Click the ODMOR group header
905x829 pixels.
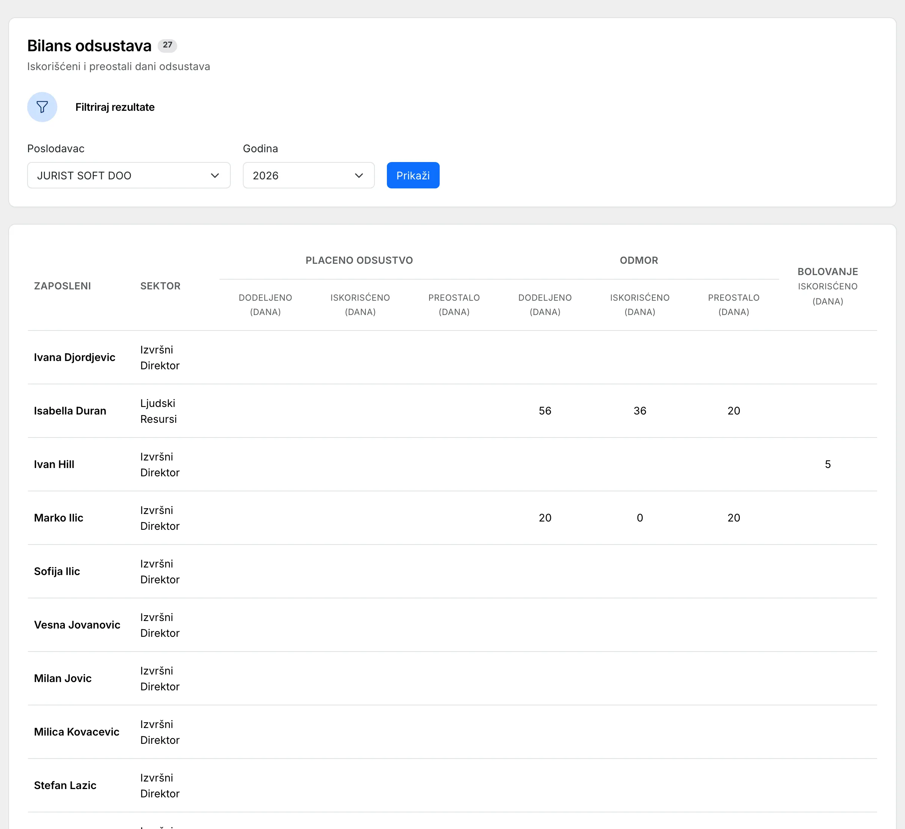click(639, 261)
